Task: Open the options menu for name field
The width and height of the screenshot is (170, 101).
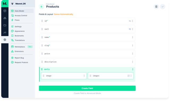Action: (133, 37)
